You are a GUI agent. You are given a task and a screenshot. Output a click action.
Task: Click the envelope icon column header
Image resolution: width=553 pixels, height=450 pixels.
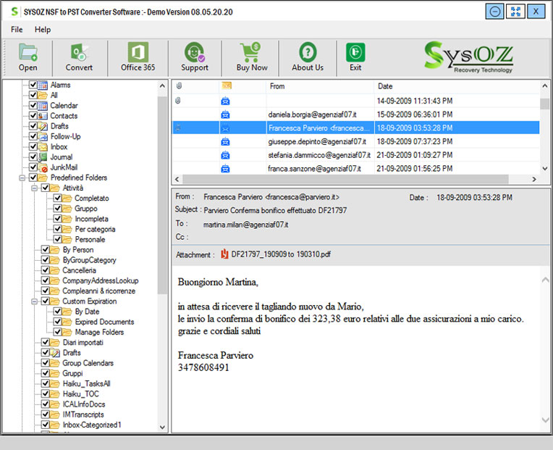(x=227, y=86)
